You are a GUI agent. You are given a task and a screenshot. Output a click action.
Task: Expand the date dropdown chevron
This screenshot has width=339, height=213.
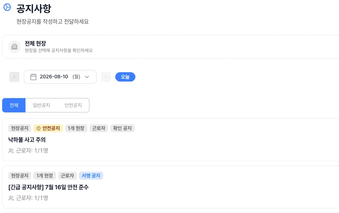pos(87,77)
